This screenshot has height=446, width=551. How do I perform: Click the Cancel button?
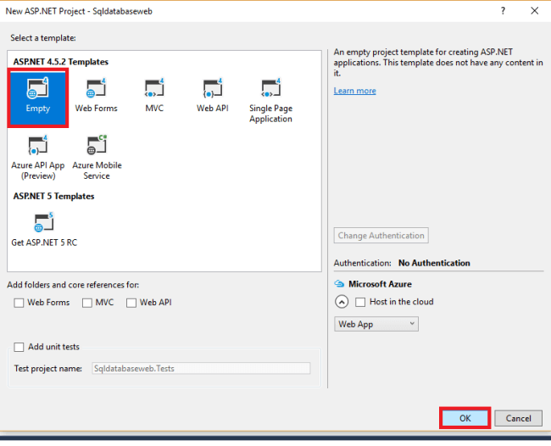tap(518, 418)
